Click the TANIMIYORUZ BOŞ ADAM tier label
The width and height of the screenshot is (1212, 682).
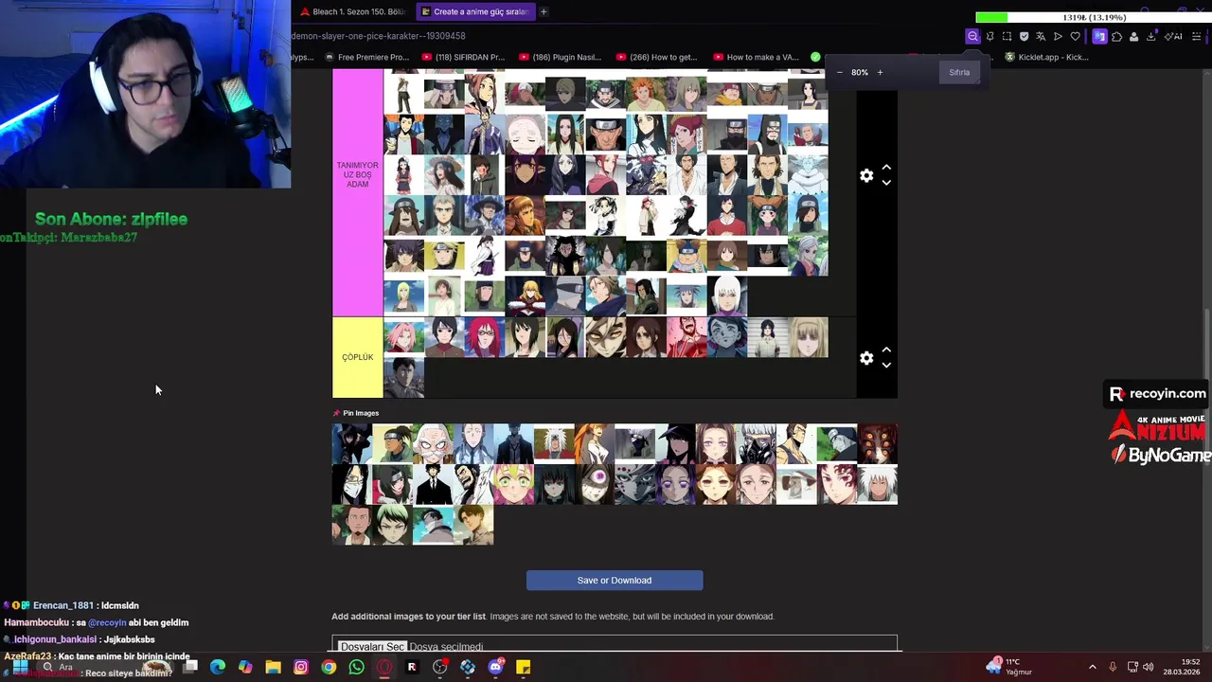pos(357,175)
